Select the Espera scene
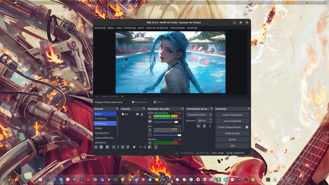 click(x=105, y=113)
